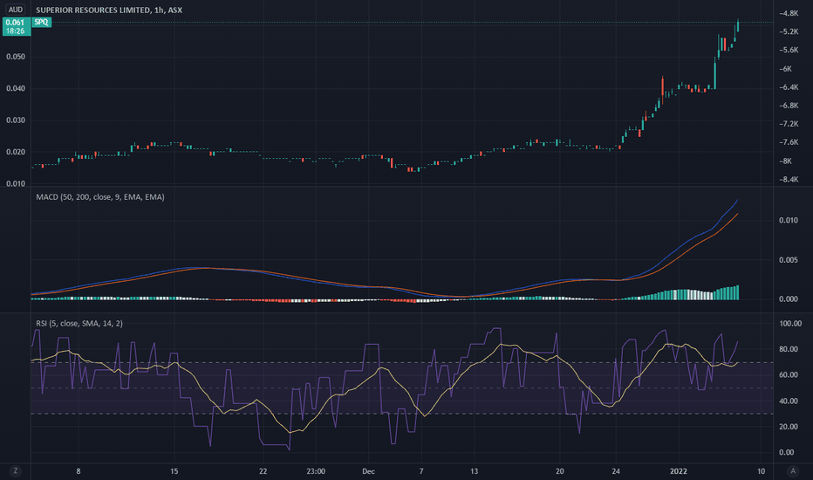Click the 0.050 price axis label

coord(16,57)
